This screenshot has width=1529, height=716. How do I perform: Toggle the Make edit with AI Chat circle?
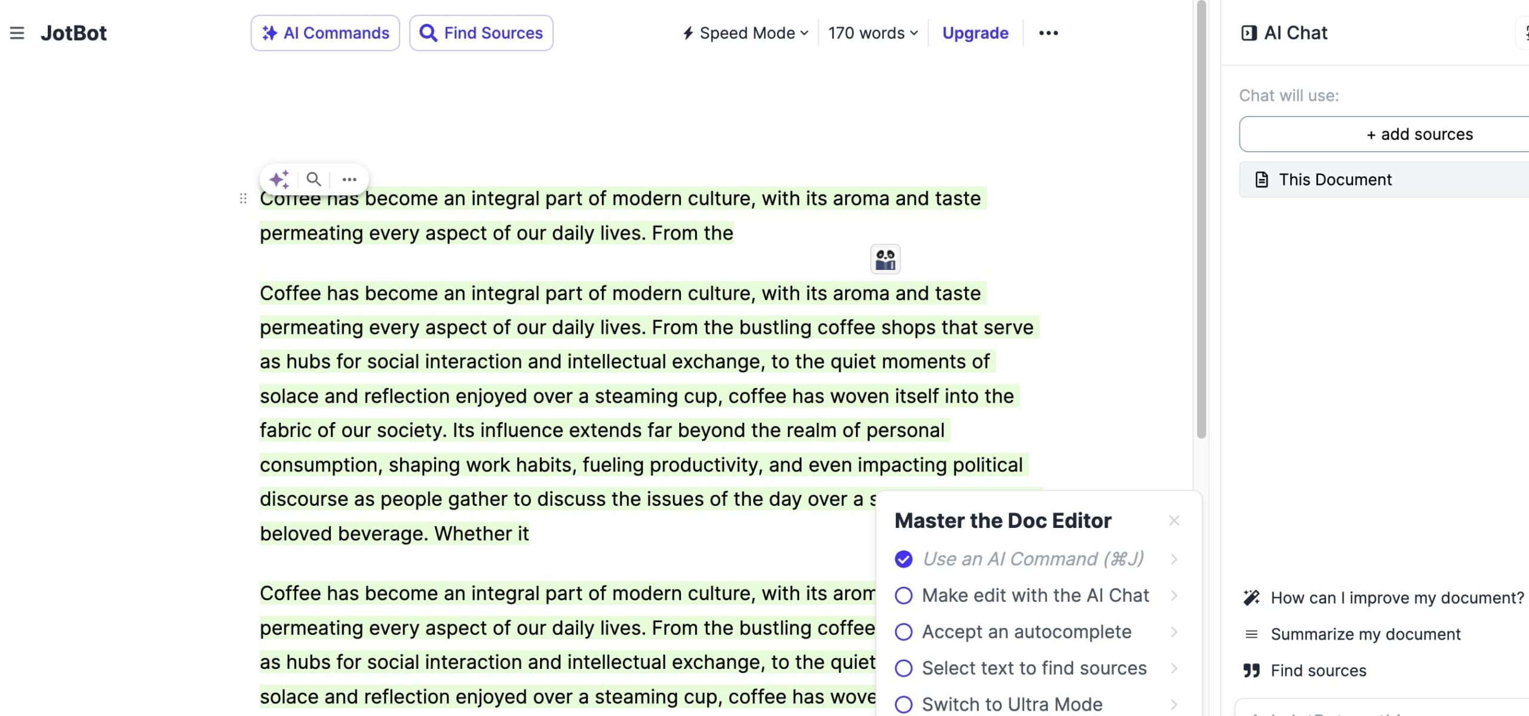coord(904,595)
